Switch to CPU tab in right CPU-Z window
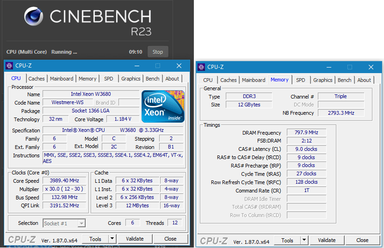 pos(208,80)
